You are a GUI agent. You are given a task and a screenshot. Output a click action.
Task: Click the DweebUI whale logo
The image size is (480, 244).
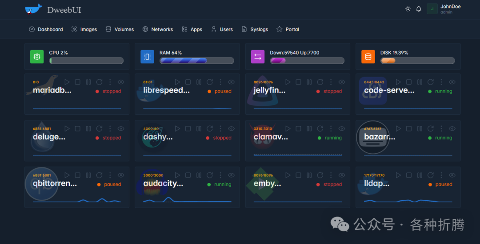coord(33,9)
